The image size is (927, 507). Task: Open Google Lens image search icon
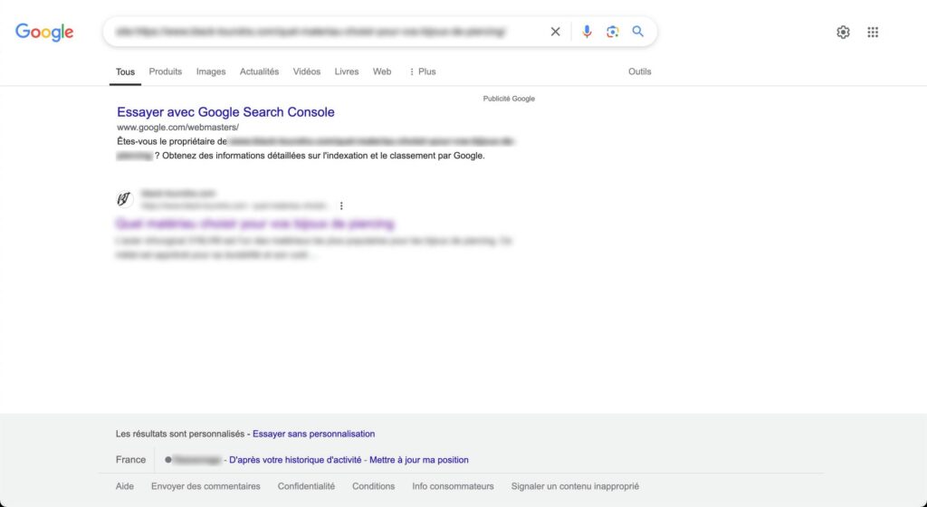coord(613,32)
